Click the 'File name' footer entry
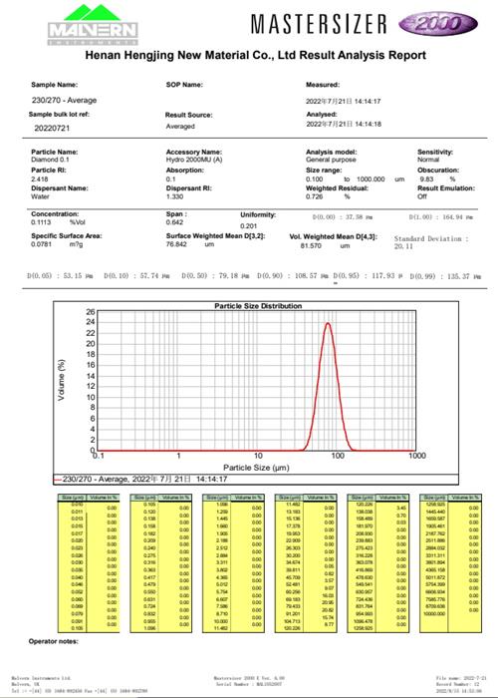 [x=459, y=678]
